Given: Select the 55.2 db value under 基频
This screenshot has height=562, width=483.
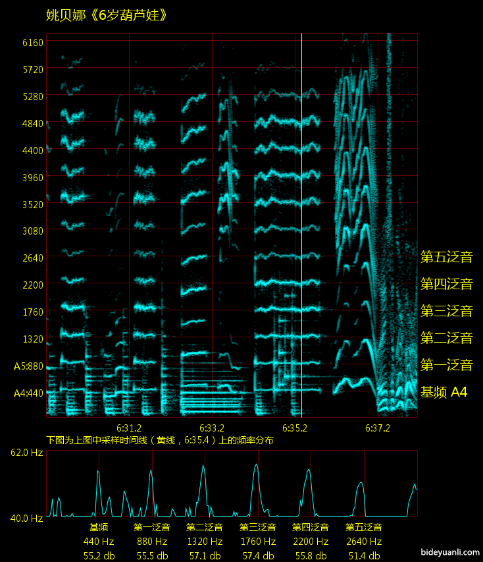Looking at the screenshot, I should click(99, 555).
